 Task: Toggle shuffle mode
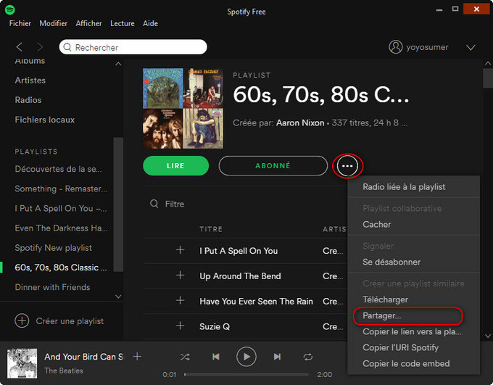coord(185,357)
